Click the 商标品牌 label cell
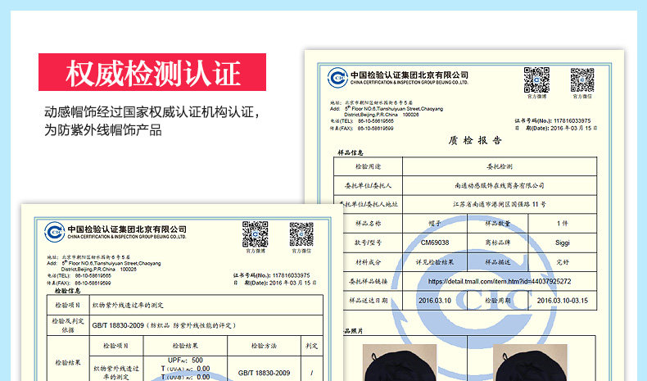Screen dimensions: 647x381 tap(498, 243)
